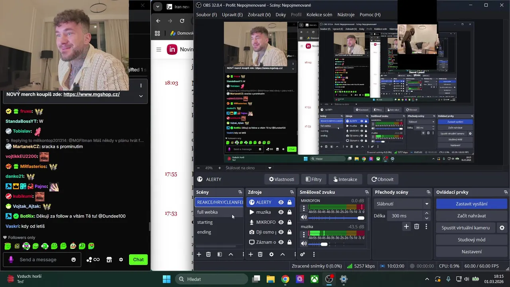510x287 pixels.
Task: Open the Doky menu
Action: pos(281,15)
